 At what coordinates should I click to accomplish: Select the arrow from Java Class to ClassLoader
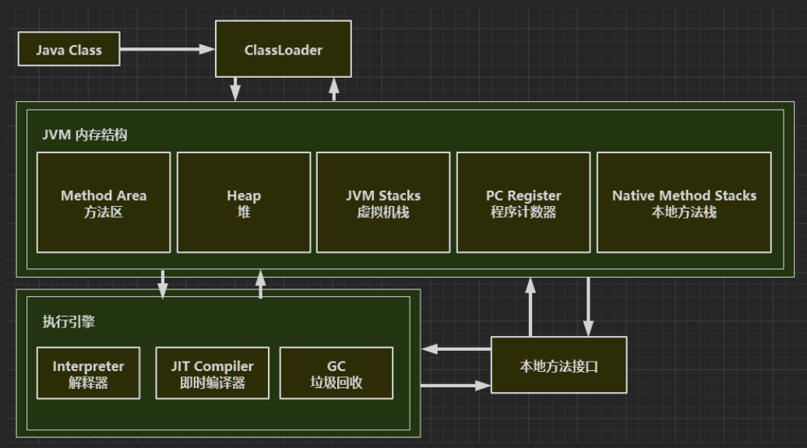pyautogui.click(x=167, y=50)
